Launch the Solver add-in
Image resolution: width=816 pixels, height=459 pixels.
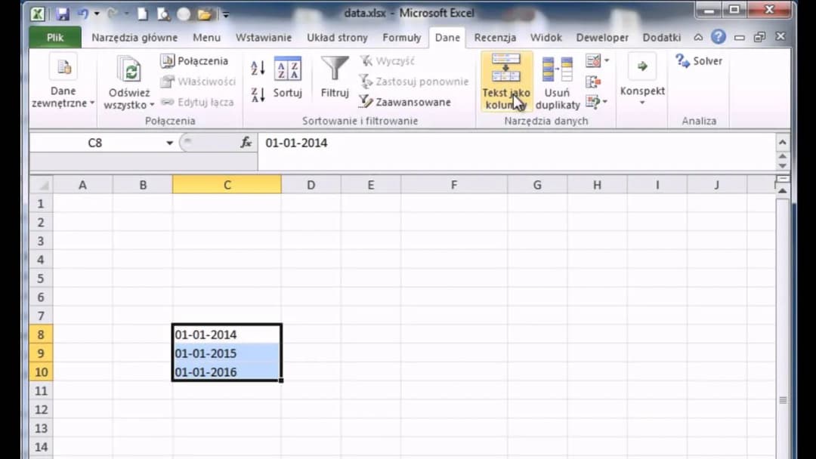[x=699, y=61]
